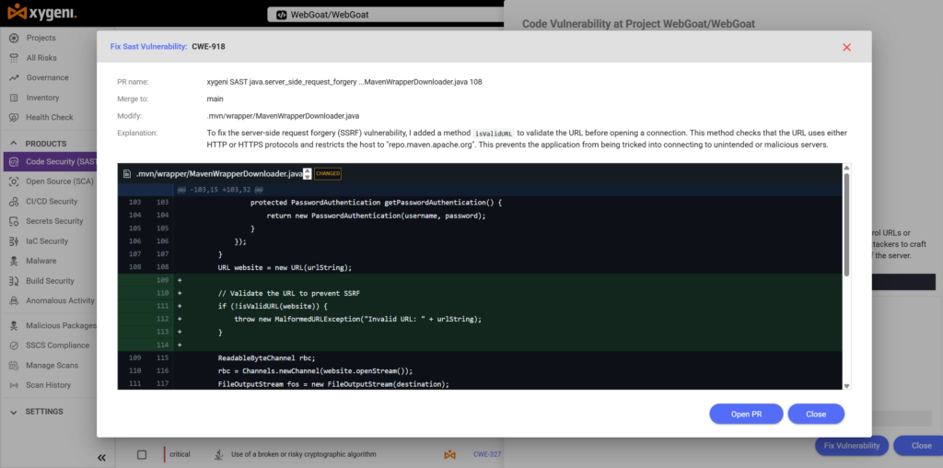Image resolution: width=943 pixels, height=468 pixels.
Task: Open Open Source (SCA) icon
Action: (x=14, y=181)
